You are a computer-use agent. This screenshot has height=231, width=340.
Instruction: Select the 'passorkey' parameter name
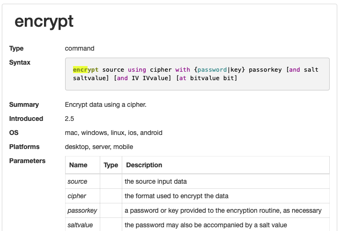[81, 211]
